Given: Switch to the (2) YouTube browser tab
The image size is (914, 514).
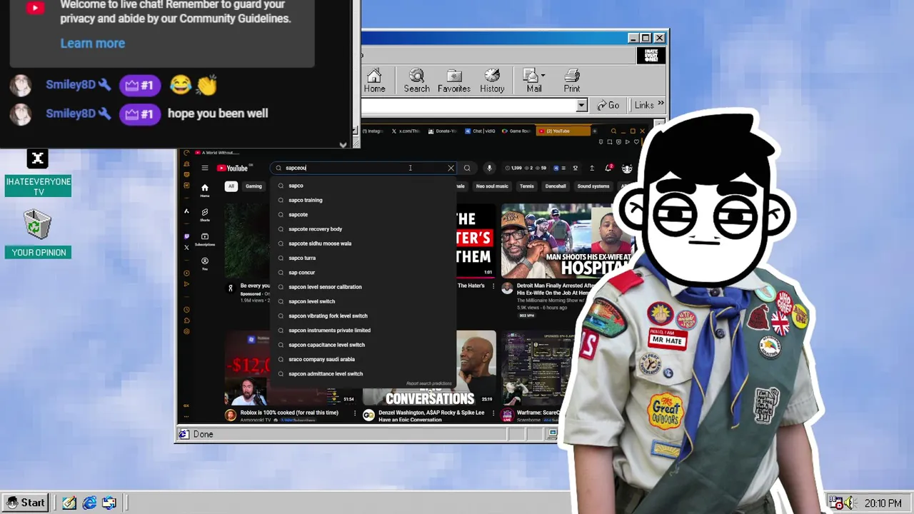Looking at the screenshot, I should (x=563, y=131).
